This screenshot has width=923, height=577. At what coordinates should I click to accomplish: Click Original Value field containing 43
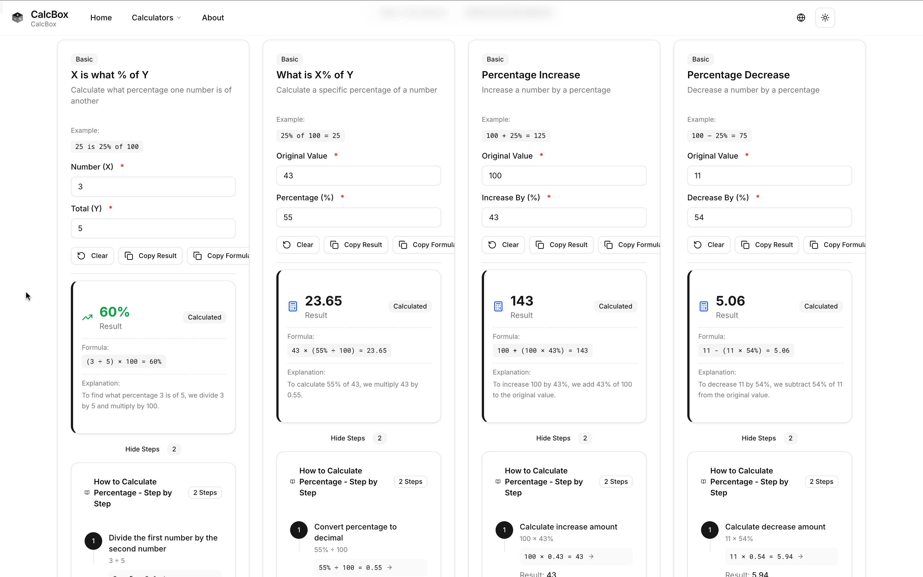358,176
